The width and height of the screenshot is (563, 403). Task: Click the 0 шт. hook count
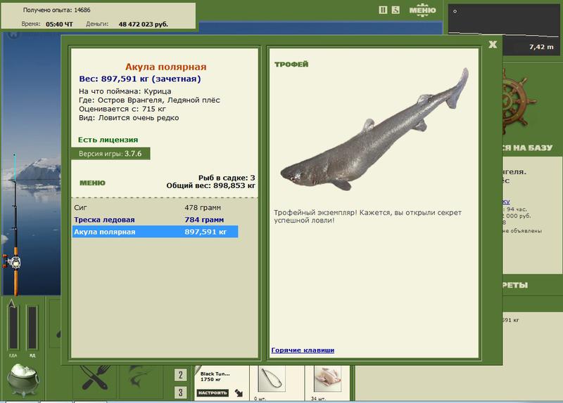click(260, 398)
